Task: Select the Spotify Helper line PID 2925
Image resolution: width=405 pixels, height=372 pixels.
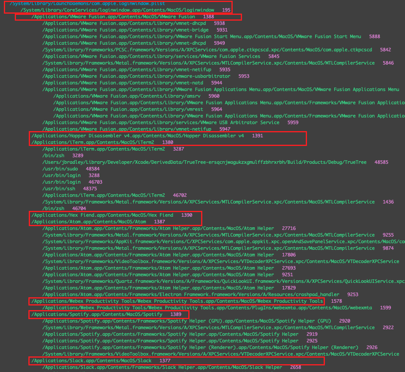Action: pyautogui.click(x=180, y=341)
